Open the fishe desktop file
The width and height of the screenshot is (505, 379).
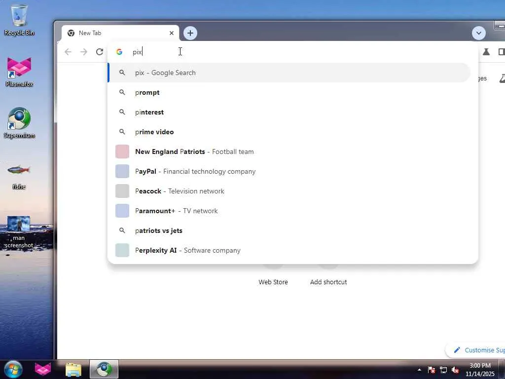(19, 176)
